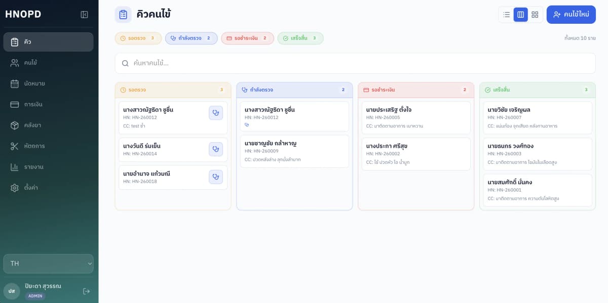The width and height of the screenshot is (608, 303).
Task: Click stethoscope icon on นายอำนาจ แก้วมณี card
Action: 216,177
